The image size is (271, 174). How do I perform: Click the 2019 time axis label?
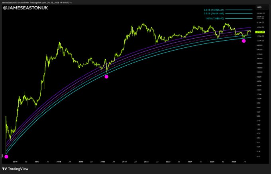81,162
